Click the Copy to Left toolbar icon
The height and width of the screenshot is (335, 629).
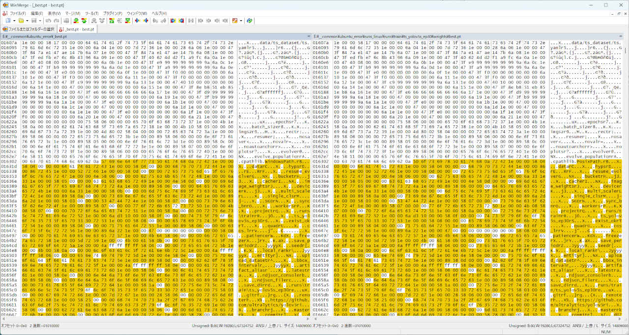145,21
